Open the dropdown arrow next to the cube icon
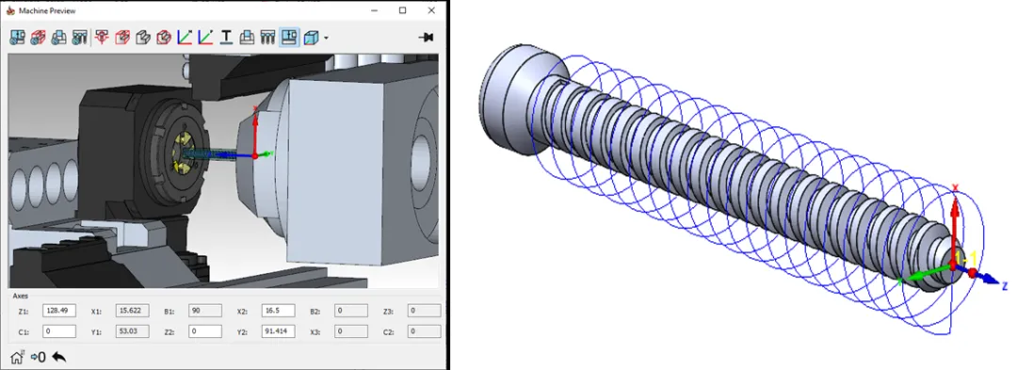This screenshot has width=1017, height=370. [x=326, y=39]
